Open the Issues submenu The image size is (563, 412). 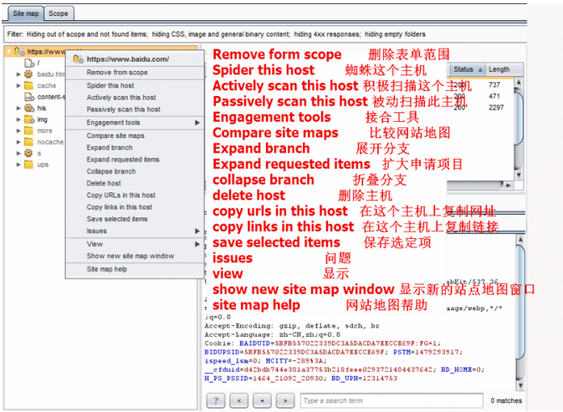[135, 231]
